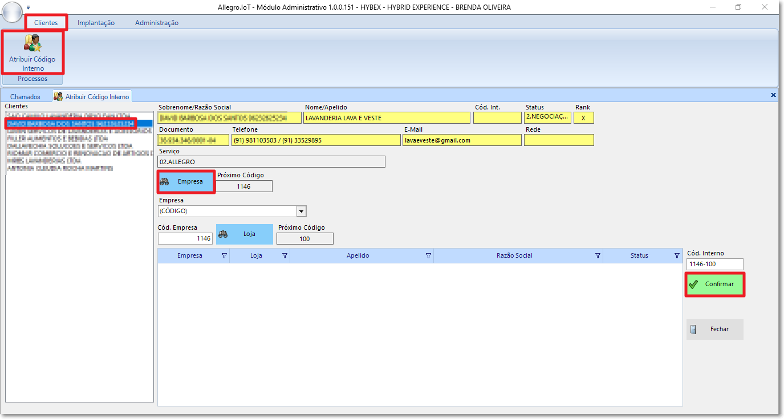Open the quick access toolbar arrow
784x419 pixels.
(29, 7)
